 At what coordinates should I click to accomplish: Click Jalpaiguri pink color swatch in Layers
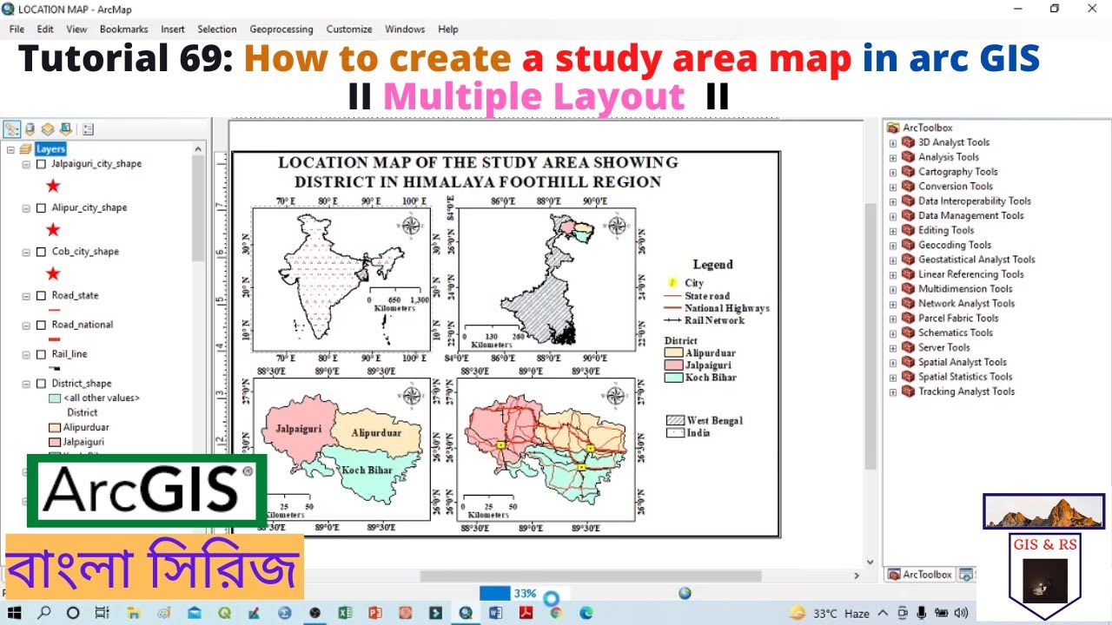(x=55, y=443)
